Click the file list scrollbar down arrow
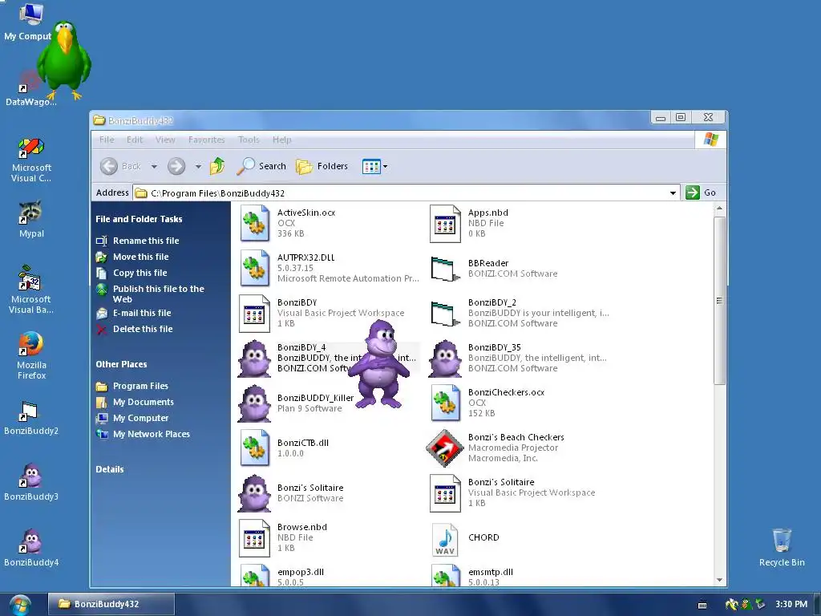Image resolution: width=821 pixels, height=616 pixels. pos(719,580)
